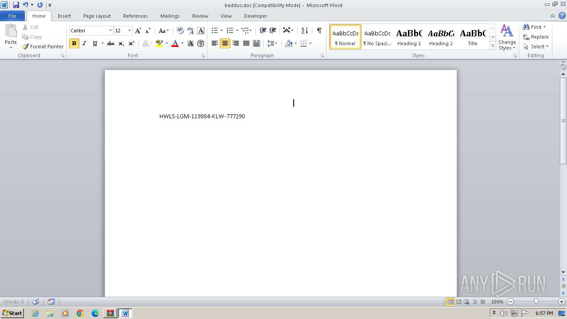The height and width of the screenshot is (319, 567).
Task: Click the 100% zoom level indicator
Action: (497, 302)
